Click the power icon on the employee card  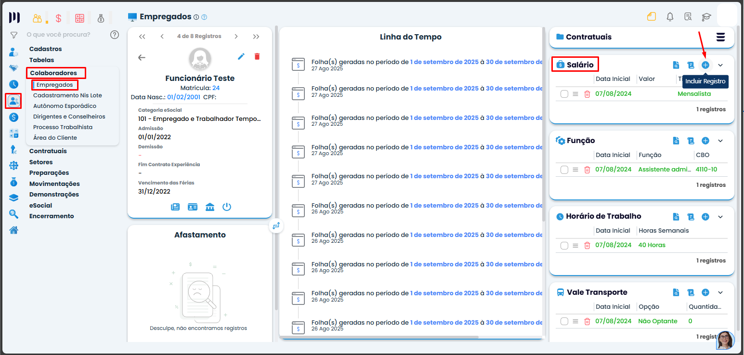coord(227,207)
